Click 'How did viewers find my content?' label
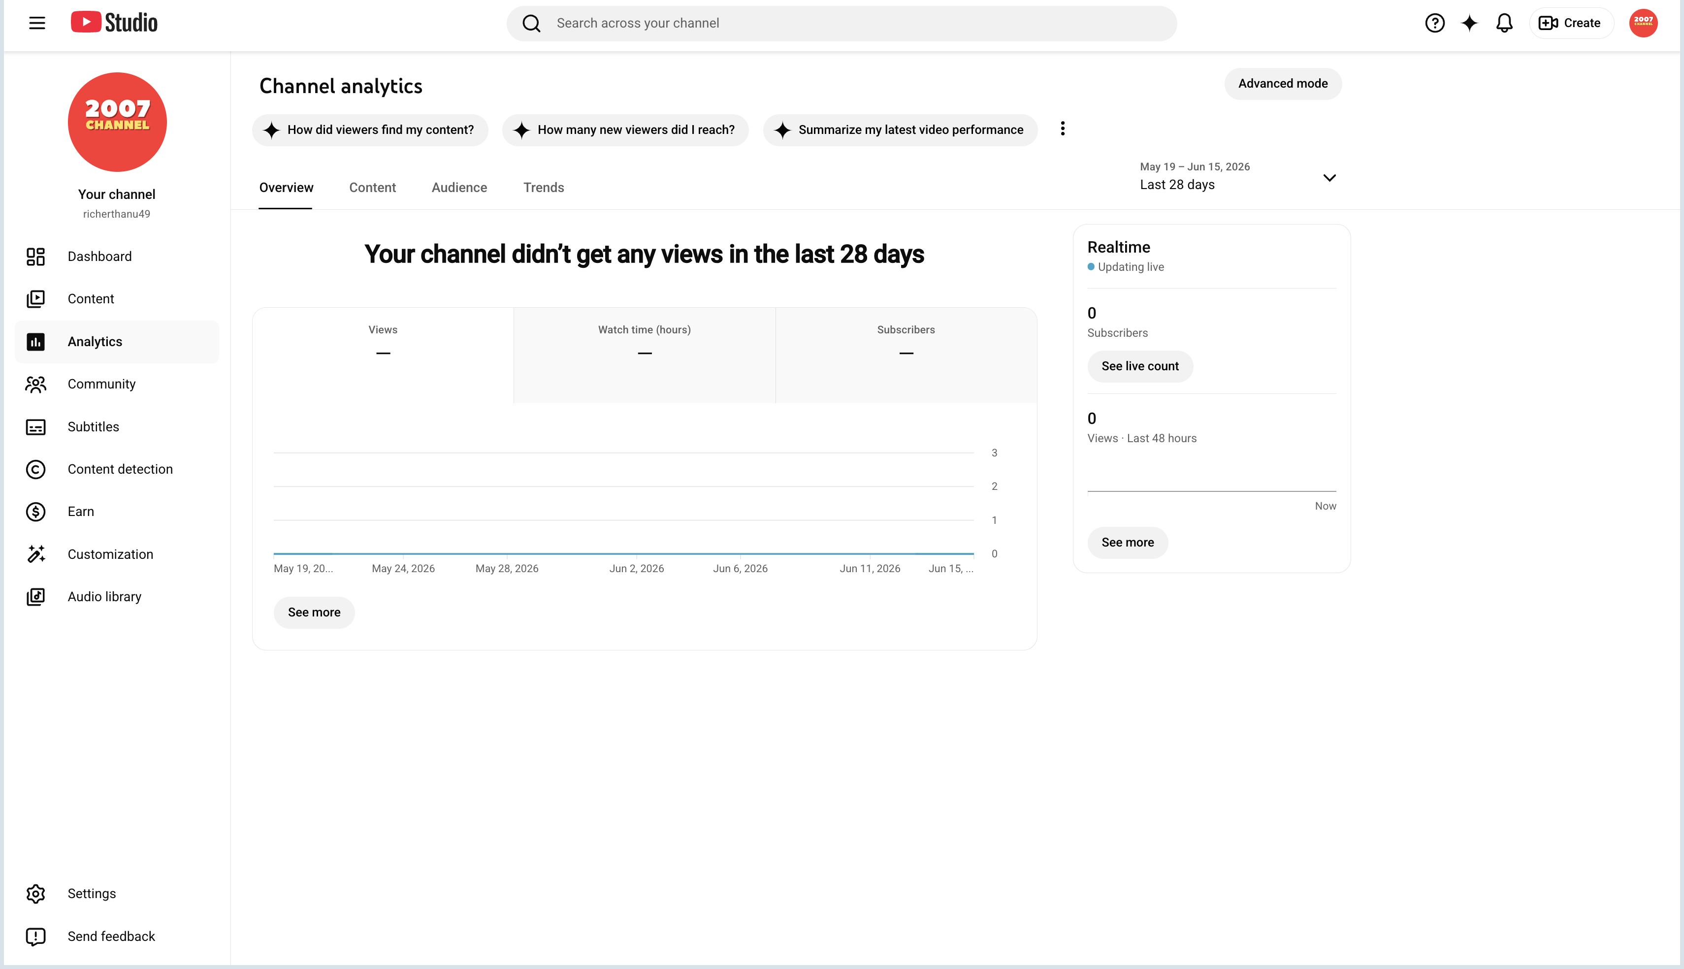This screenshot has height=969, width=1684. click(x=381, y=130)
